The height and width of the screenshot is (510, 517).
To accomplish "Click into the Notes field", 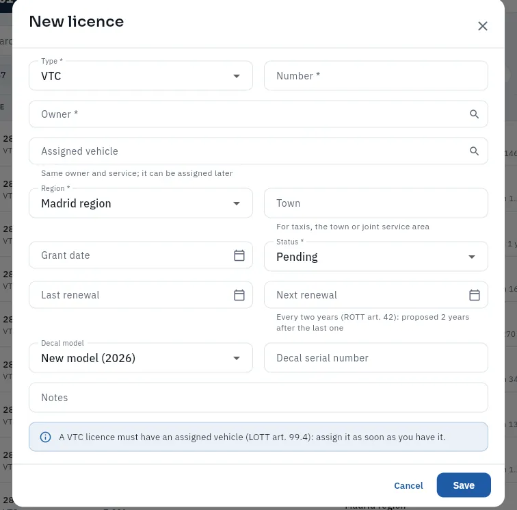I will [258, 398].
